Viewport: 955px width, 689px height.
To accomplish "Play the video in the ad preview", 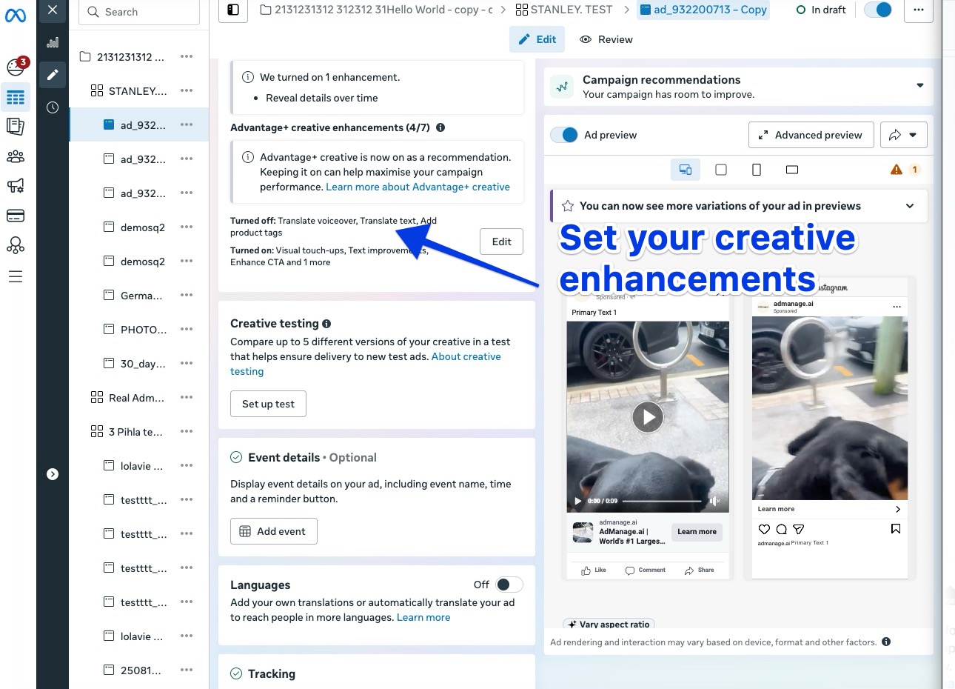I will pyautogui.click(x=648, y=417).
